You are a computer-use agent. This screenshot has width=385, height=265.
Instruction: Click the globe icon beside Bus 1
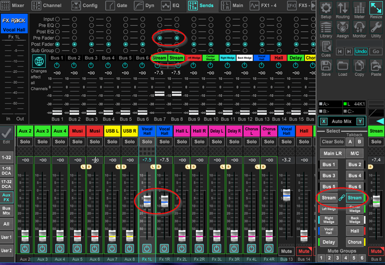tap(39, 61)
